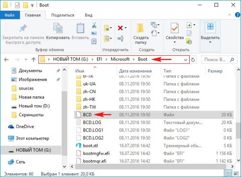Expand the Open button dropdown arrow
The height and width of the screenshot is (177, 241).
(x=195, y=25)
